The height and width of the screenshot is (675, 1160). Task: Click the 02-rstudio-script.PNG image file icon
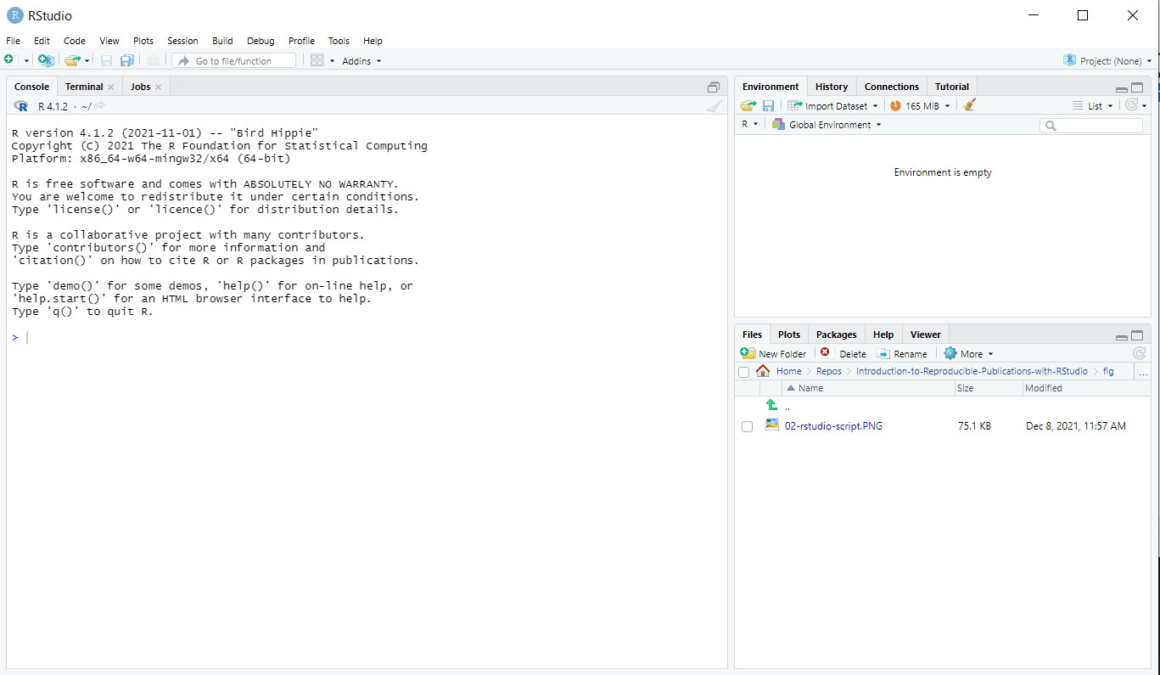point(772,425)
